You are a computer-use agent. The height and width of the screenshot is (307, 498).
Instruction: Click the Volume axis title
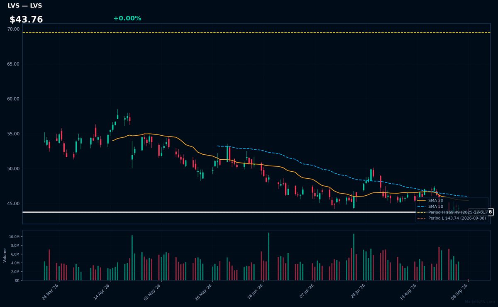pyautogui.click(x=5, y=255)
